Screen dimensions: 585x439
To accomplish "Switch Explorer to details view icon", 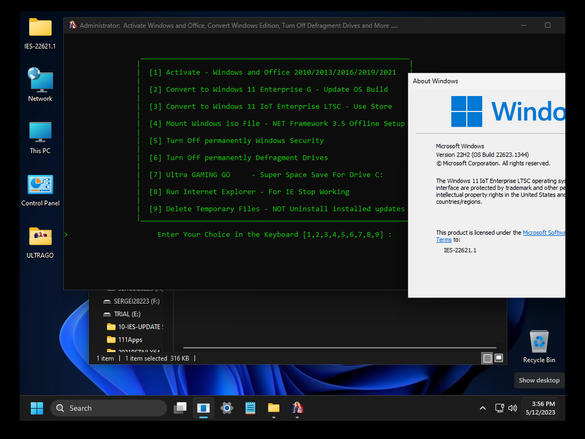I will point(487,358).
